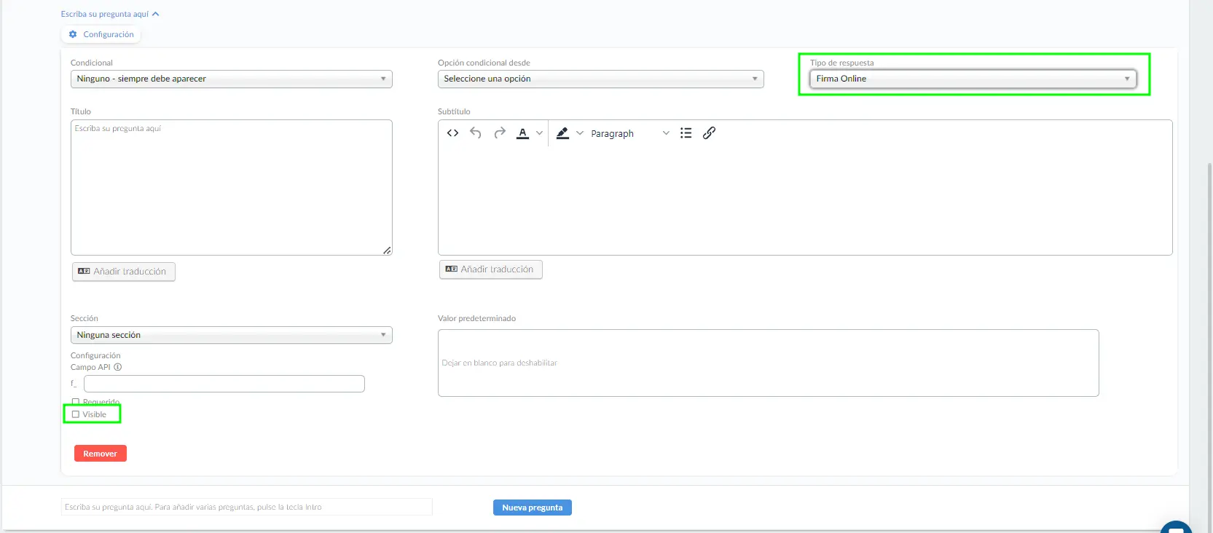This screenshot has width=1213, height=533.
Task: Apply font color in subtitle editor
Action: [x=522, y=133]
